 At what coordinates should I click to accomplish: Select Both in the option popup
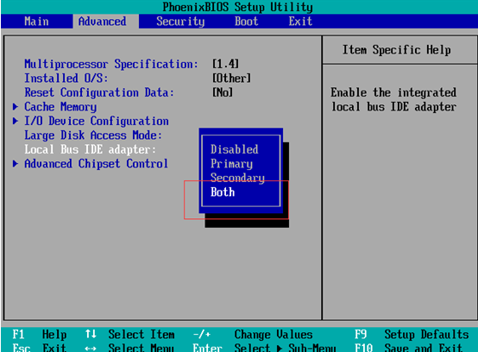[223, 192]
